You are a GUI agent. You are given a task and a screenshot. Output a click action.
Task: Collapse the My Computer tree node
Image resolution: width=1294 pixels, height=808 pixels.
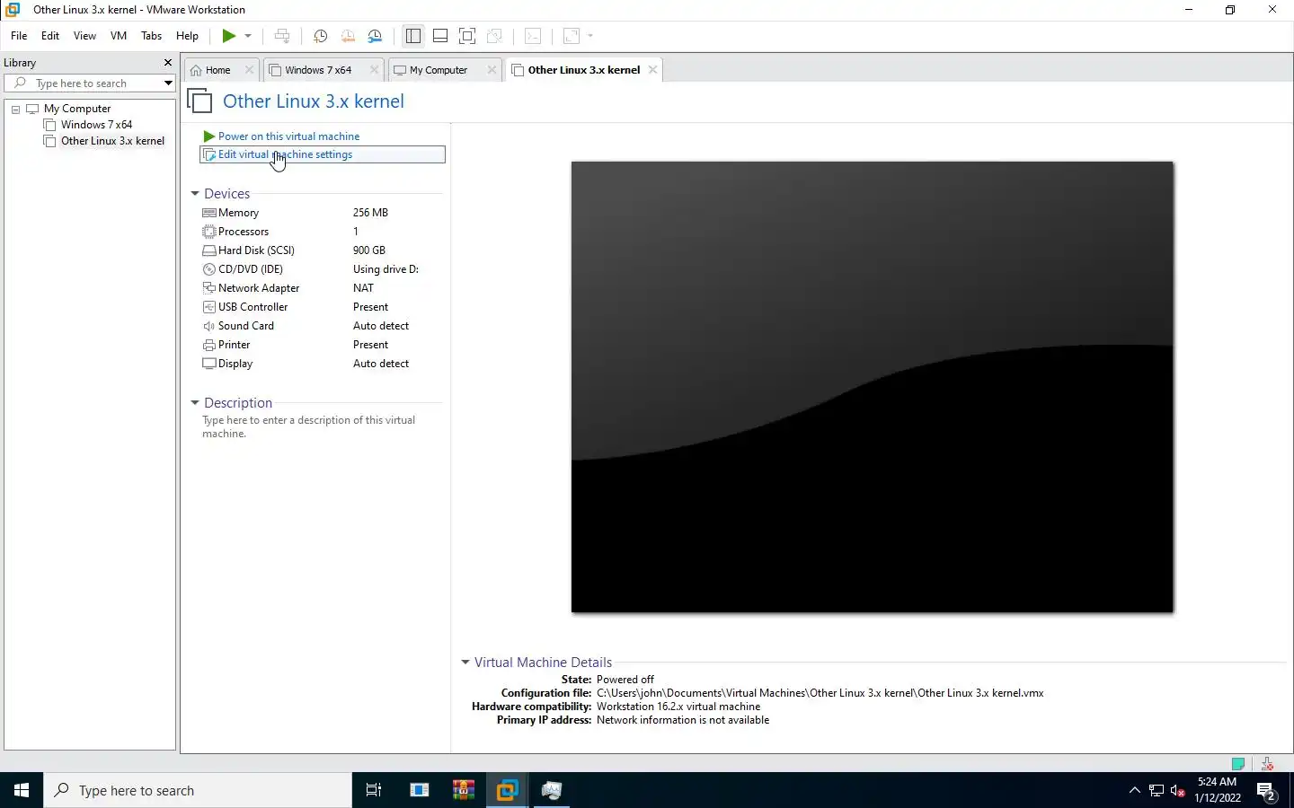point(15,109)
